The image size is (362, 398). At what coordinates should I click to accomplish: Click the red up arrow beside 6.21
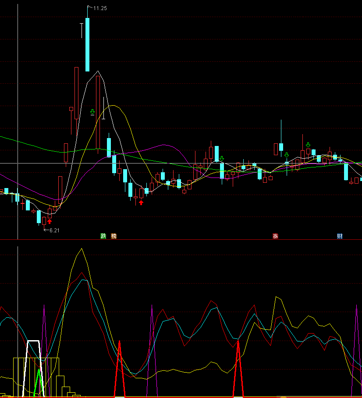coord(50,222)
